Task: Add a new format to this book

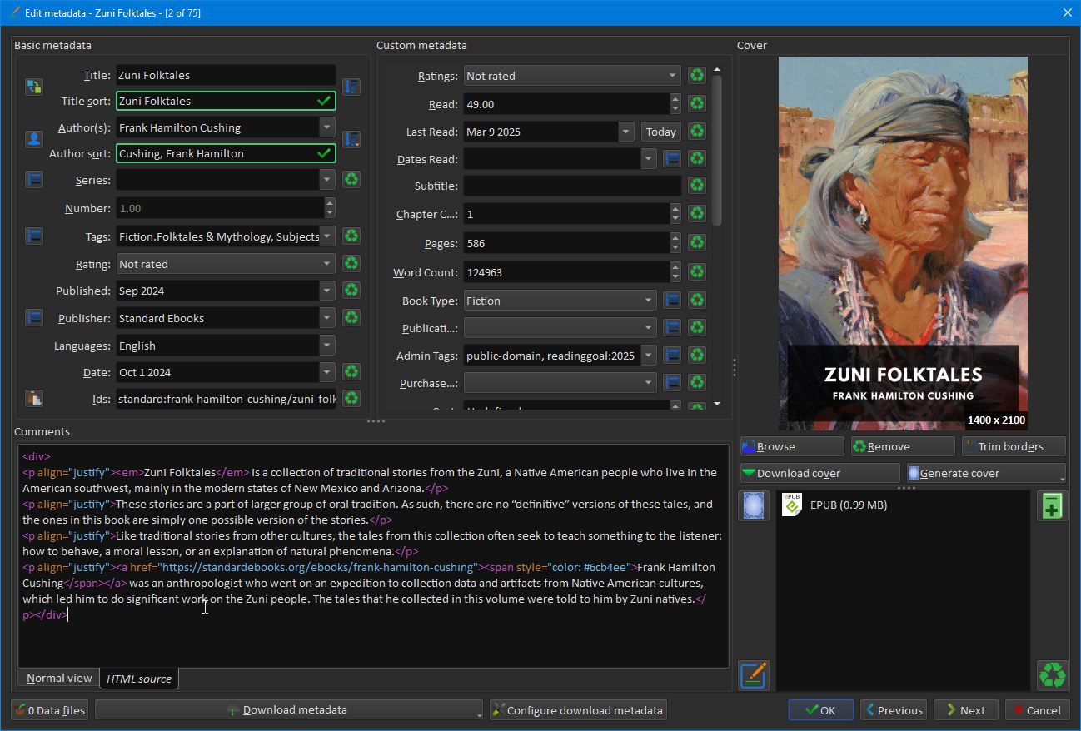Action: (x=1053, y=505)
